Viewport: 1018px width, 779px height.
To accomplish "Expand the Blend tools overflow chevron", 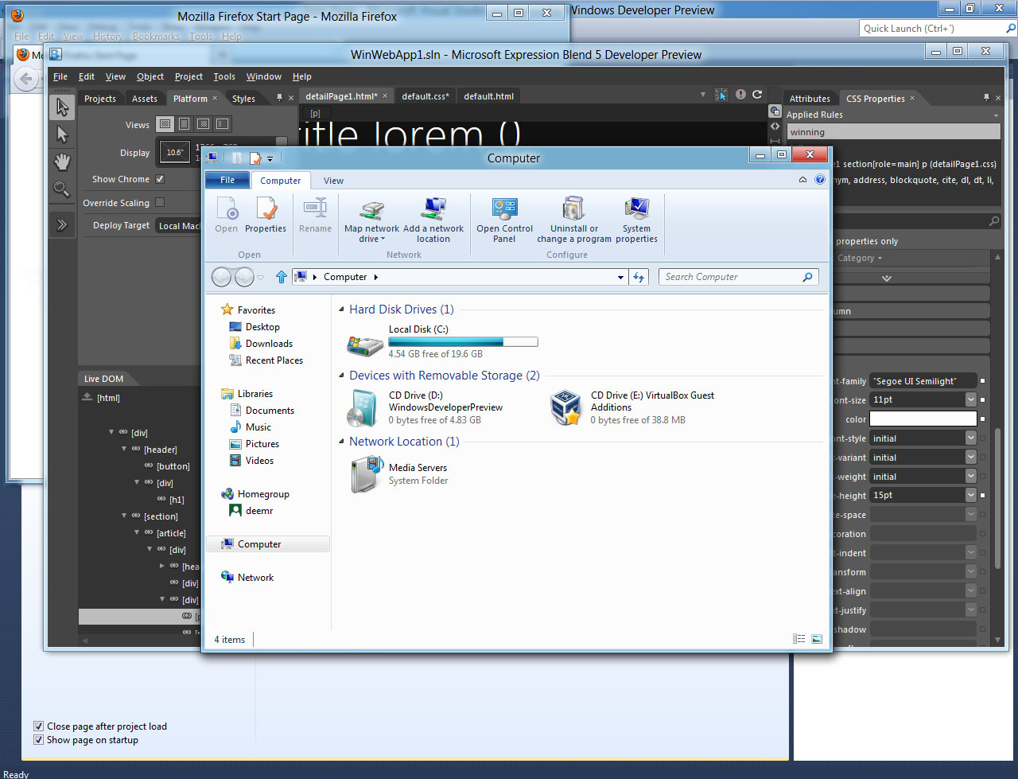I will click(61, 225).
